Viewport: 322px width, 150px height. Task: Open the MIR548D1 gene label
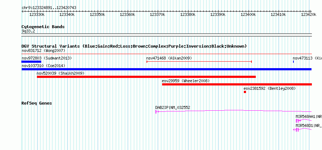click(309, 125)
